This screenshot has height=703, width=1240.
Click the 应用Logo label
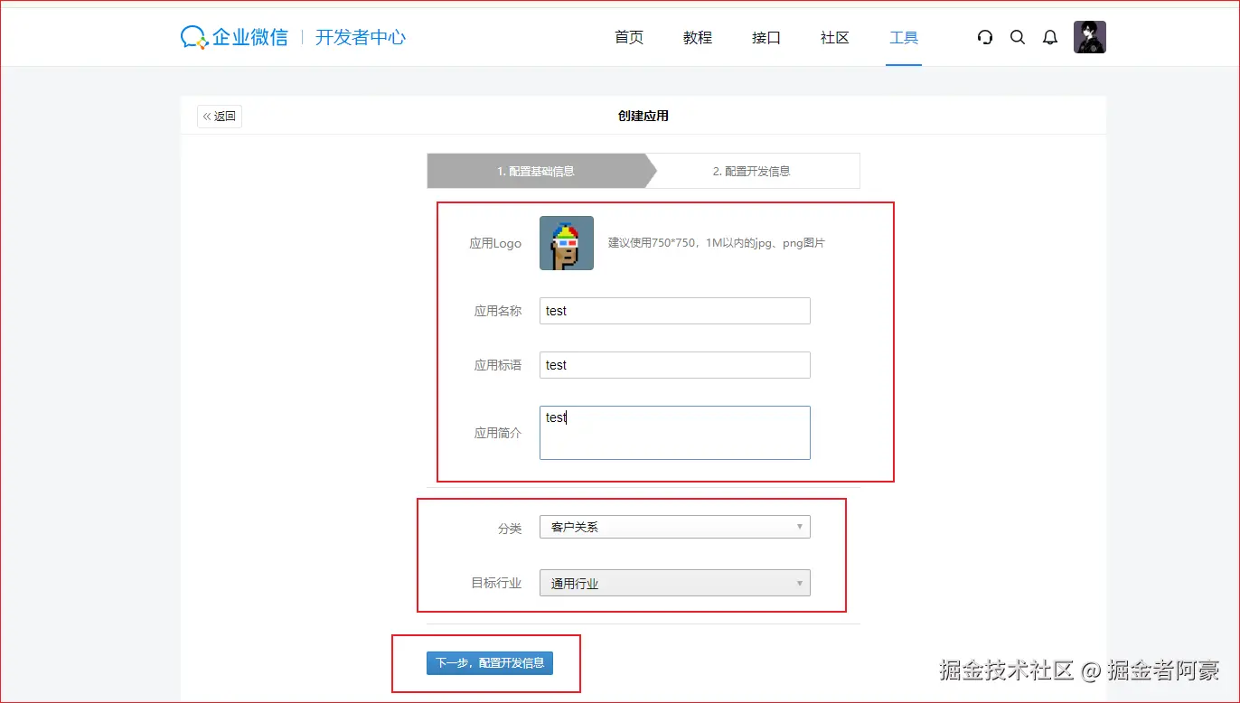click(495, 243)
